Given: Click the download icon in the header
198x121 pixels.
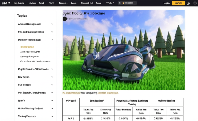Looking at the screenshot, I should click(x=188, y=3).
